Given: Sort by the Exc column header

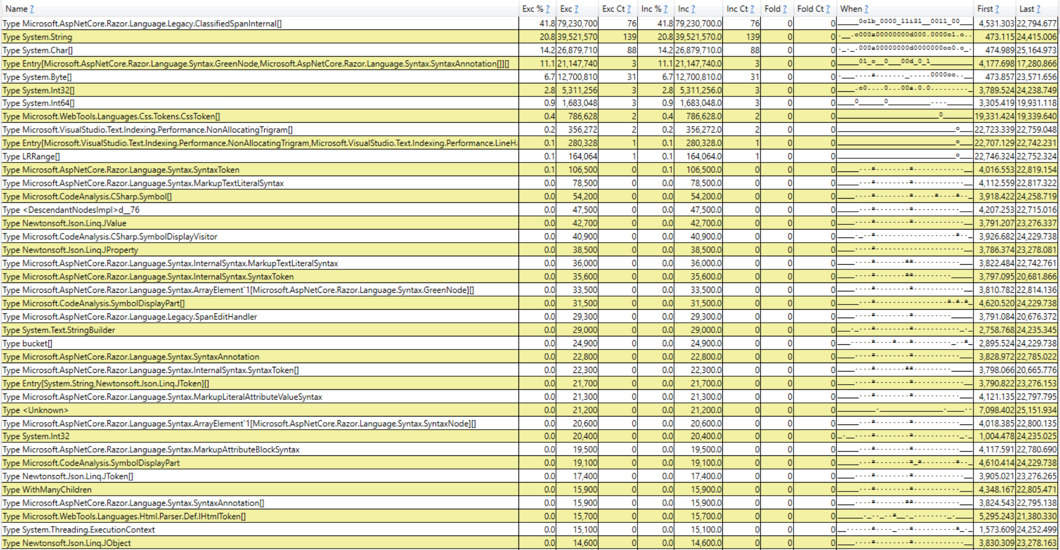Looking at the screenshot, I should pyautogui.click(x=566, y=9).
